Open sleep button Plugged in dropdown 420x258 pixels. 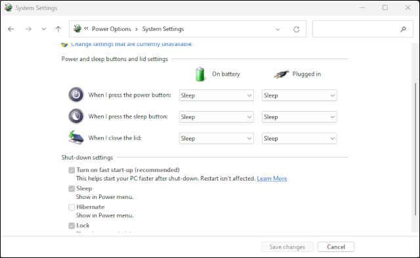pyautogui.click(x=299, y=117)
